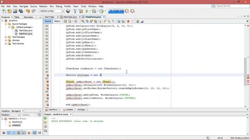Click the Build Project hammer icon

(x=75, y=11)
